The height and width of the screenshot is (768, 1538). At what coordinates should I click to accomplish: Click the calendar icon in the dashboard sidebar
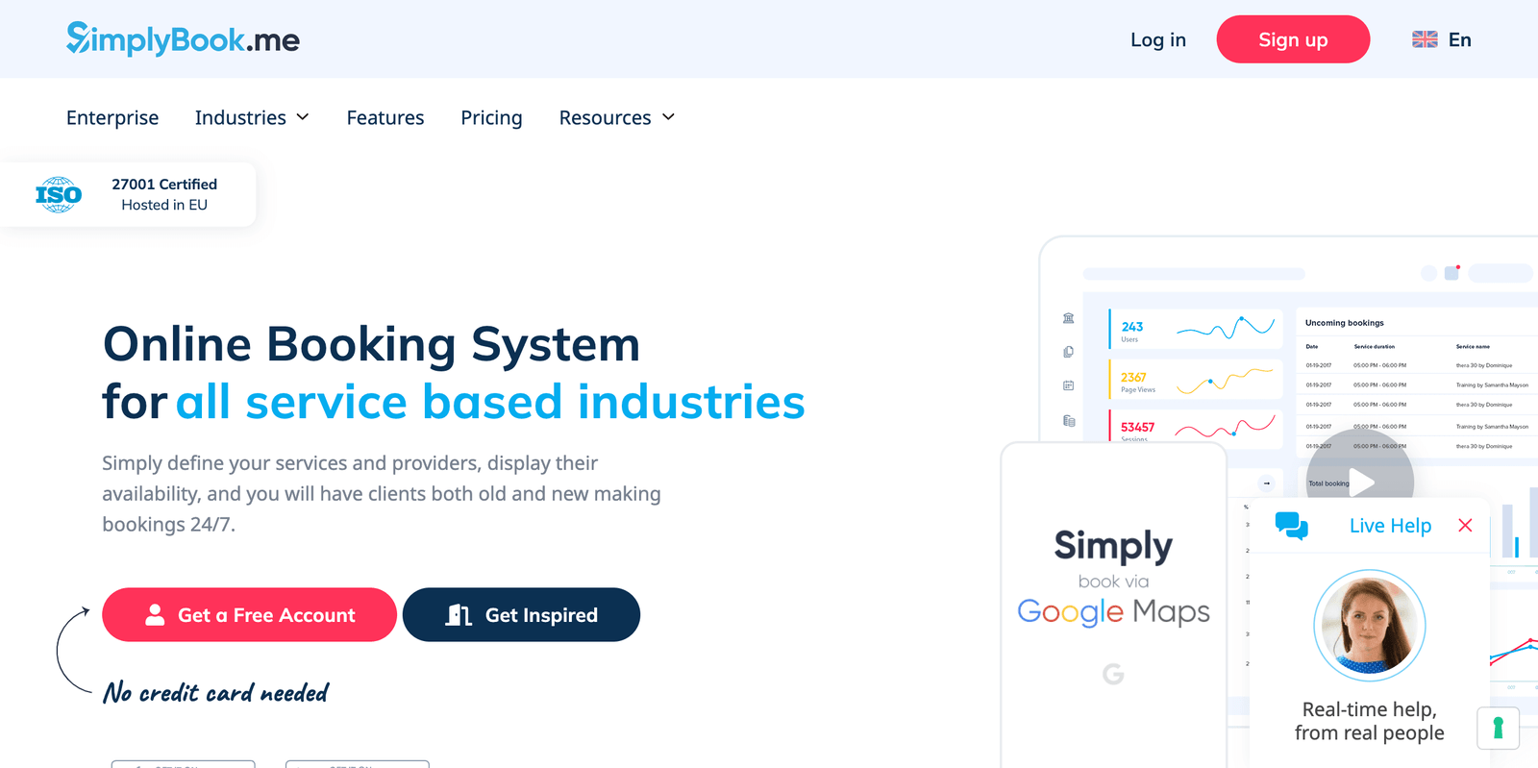pos(1069,385)
